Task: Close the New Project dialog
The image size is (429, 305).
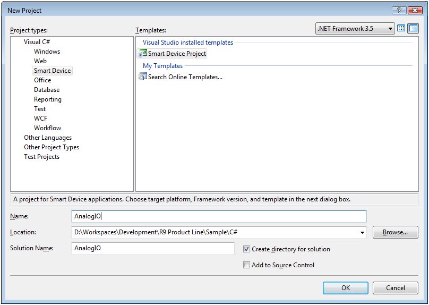Action: pyautogui.click(x=414, y=11)
